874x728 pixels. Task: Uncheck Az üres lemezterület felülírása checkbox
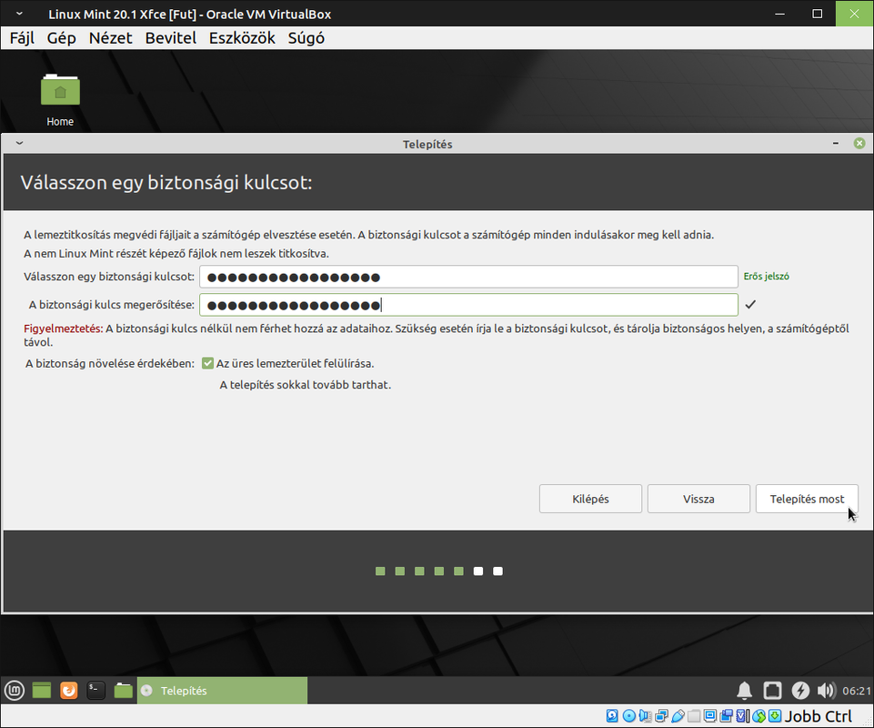(208, 363)
